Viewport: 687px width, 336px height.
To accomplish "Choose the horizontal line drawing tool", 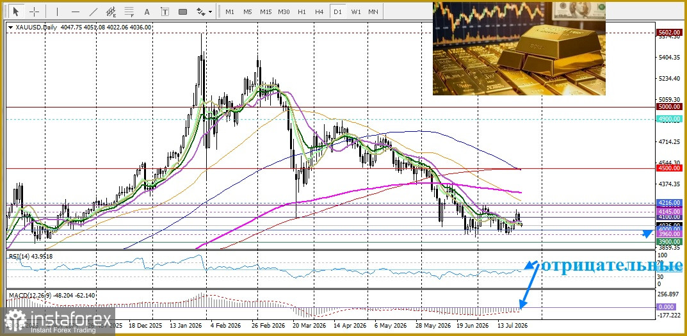I will point(76,12).
